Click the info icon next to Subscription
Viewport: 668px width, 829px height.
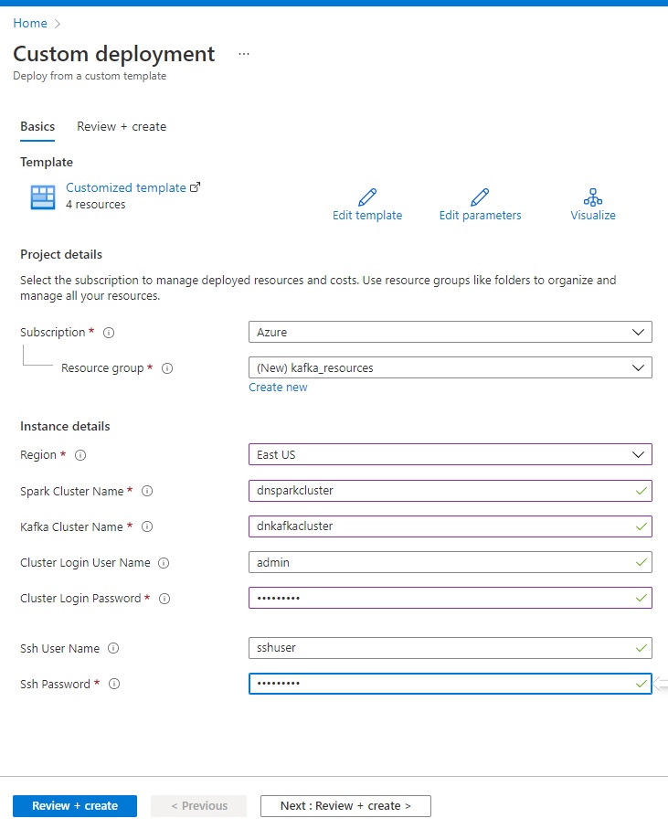point(109,333)
